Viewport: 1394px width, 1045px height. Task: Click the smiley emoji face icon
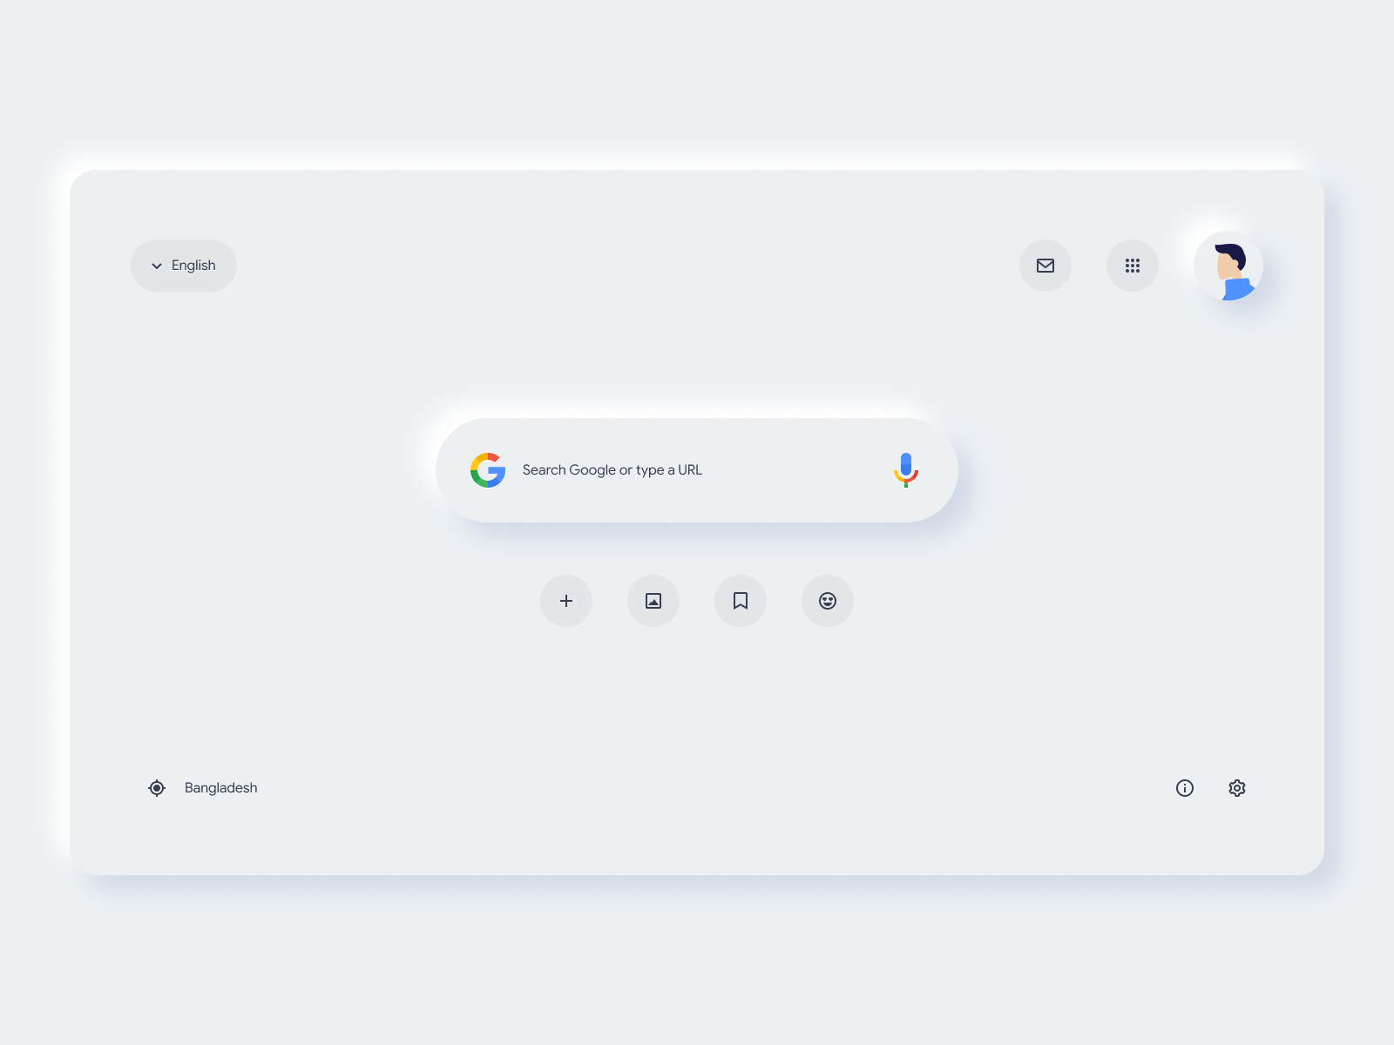click(828, 601)
